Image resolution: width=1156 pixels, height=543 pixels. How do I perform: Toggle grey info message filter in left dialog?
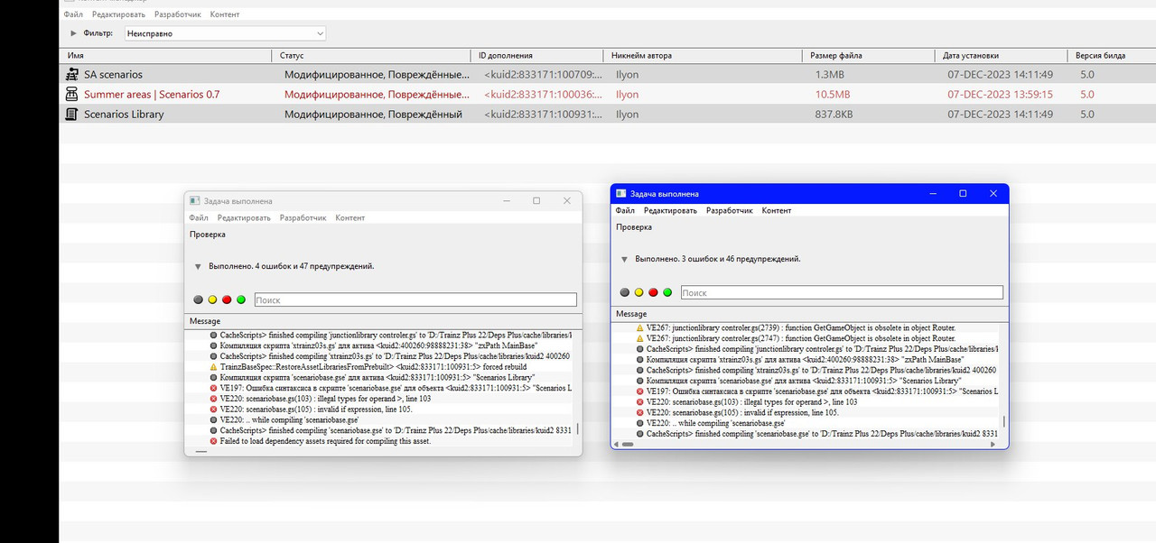pyautogui.click(x=198, y=299)
